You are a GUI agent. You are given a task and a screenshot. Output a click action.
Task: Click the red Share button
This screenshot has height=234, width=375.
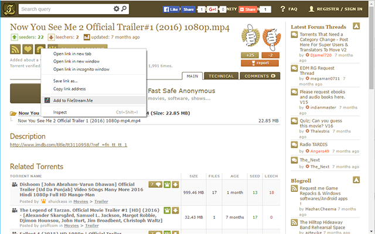pos(248,9)
